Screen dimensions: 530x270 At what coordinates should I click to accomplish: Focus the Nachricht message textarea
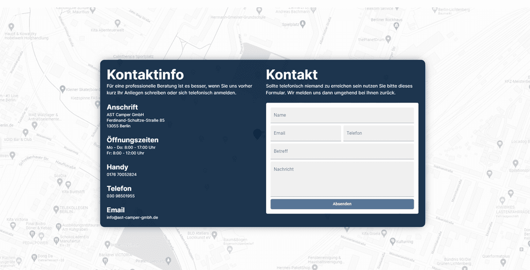coord(342,179)
